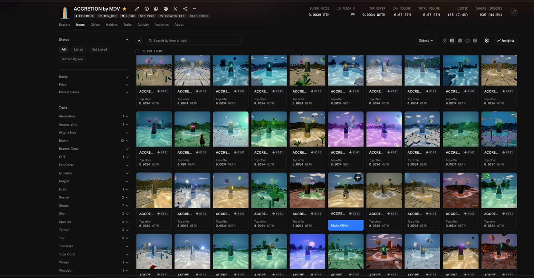Switch to the Explore tab
Viewport: 534px width, 278px height.
click(65, 25)
